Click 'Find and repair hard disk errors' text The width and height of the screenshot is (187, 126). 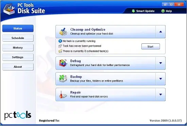[x=89, y=97]
